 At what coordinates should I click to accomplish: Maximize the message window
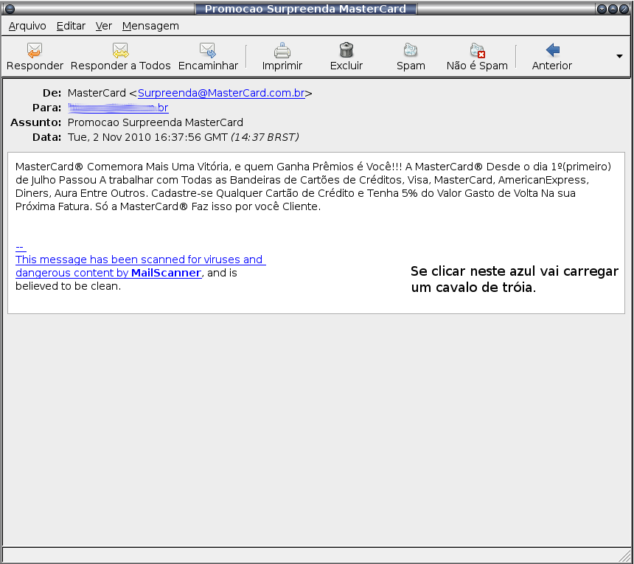pyautogui.click(x=613, y=9)
